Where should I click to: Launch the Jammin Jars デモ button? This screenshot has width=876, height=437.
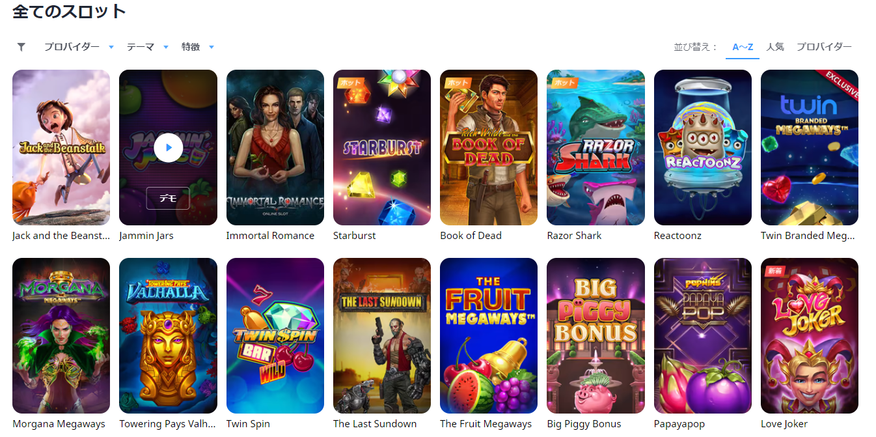tap(168, 199)
